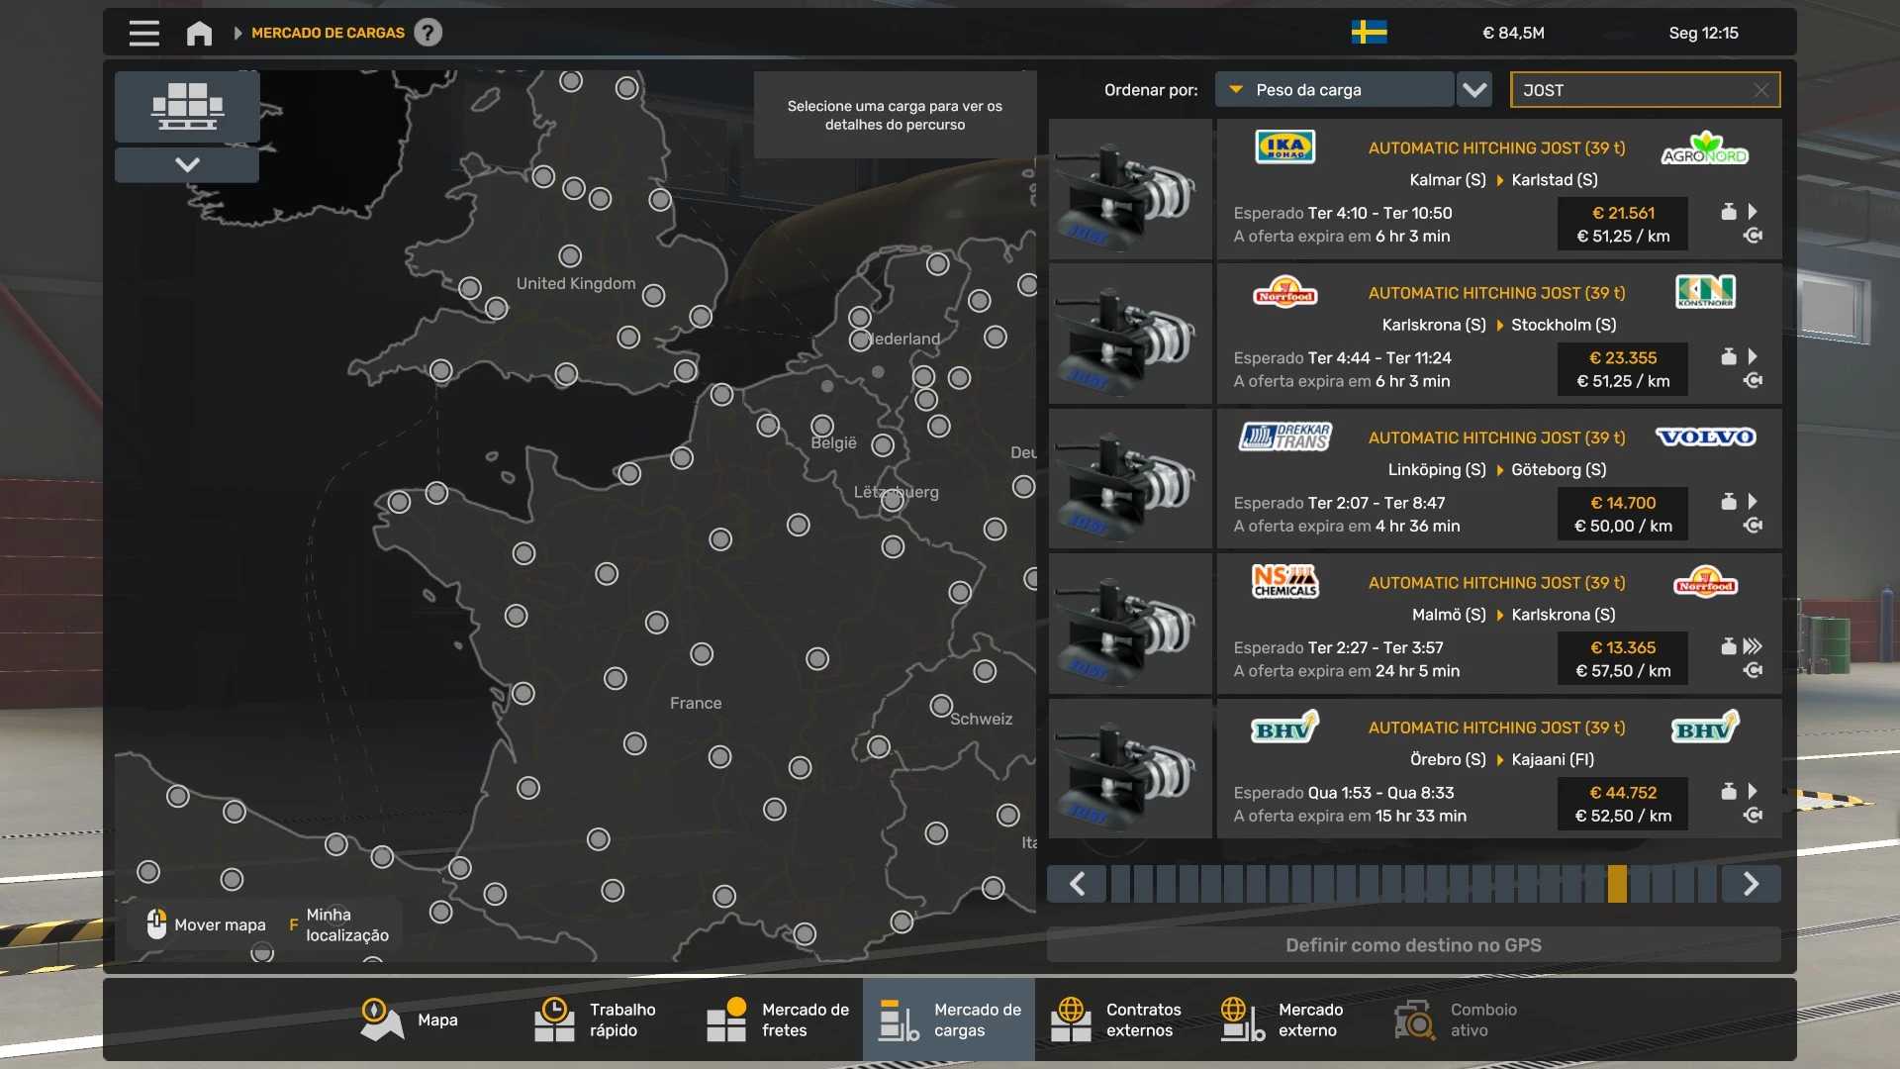Viewport: 1900px width, 1069px height.
Task: Open the help question mark icon
Action: pyautogui.click(x=427, y=33)
